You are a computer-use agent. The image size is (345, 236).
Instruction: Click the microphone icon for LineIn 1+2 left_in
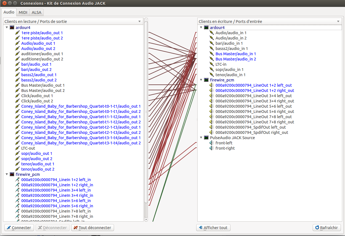(x=17, y=180)
